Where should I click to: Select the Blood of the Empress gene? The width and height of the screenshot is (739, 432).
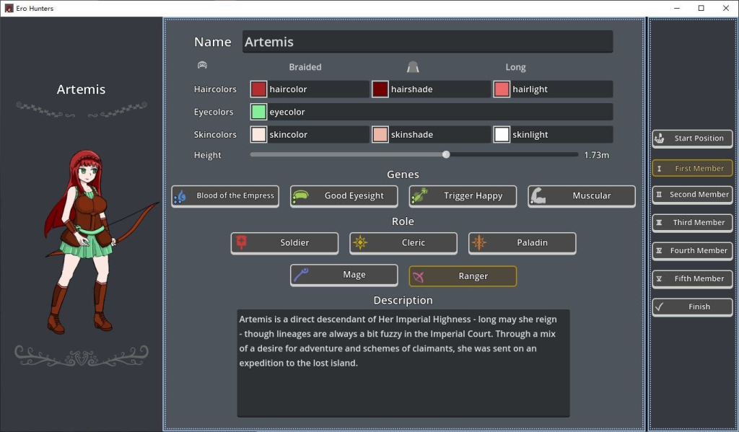click(x=225, y=196)
